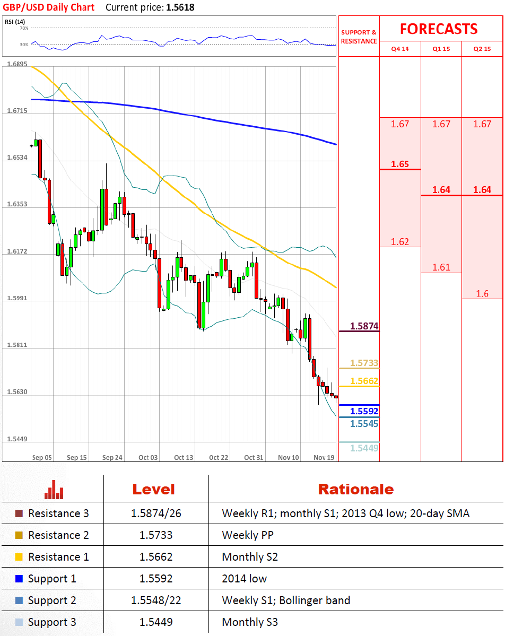Image resolution: width=505 pixels, height=636 pixels.
Task: Click the RSI (14) indicator label
Action: click(15, 22)
